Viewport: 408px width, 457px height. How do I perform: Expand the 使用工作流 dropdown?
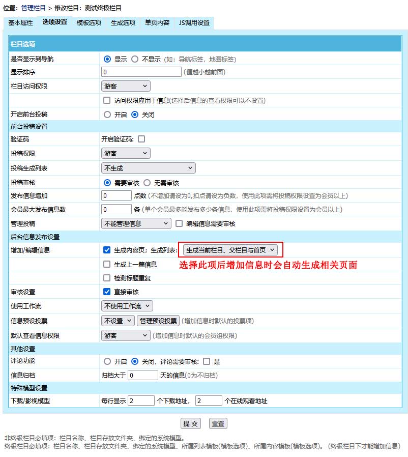click(127, 306)
